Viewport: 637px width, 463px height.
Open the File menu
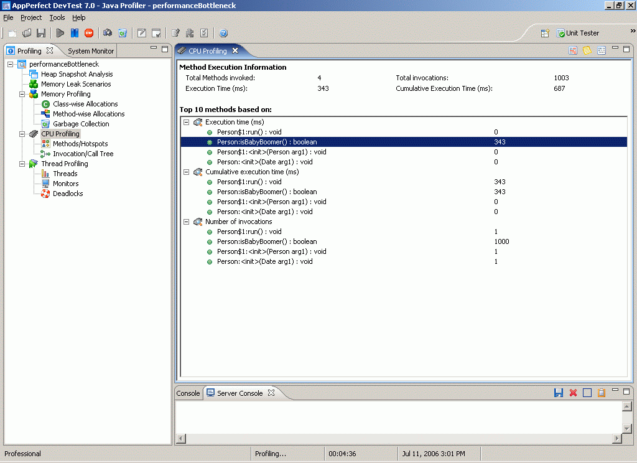click(x=8, y=17)
